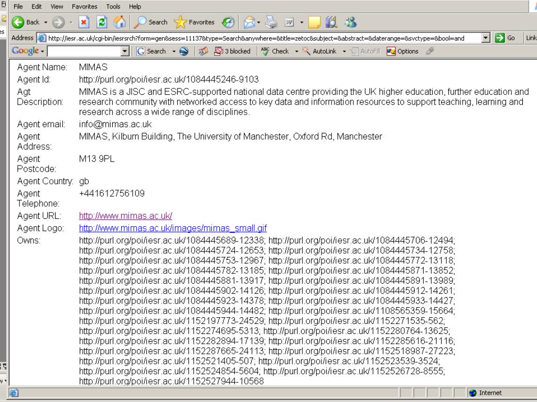Open the Forward history dropdown arrow
The image size is (537, 402).
point(71,23)
